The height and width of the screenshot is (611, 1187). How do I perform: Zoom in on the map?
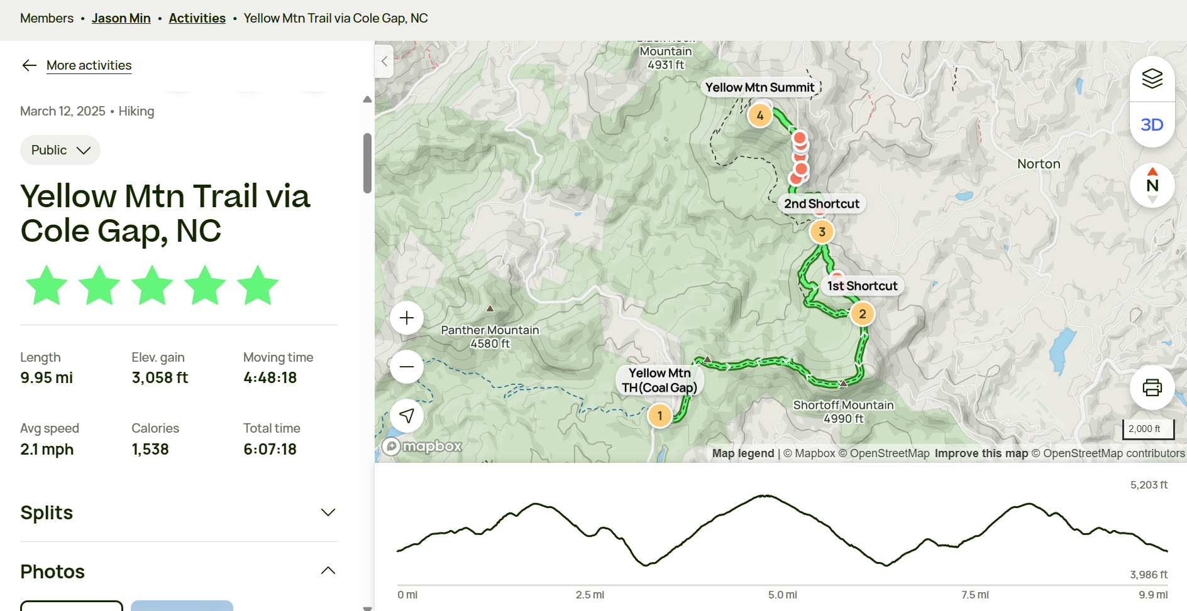[x=407, y=318]
